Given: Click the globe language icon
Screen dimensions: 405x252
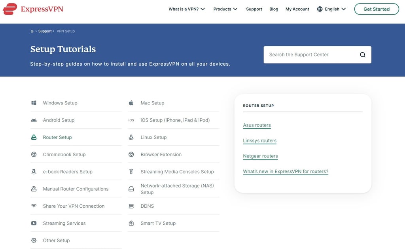Looking at the screenshot, I should coord(320,9).
